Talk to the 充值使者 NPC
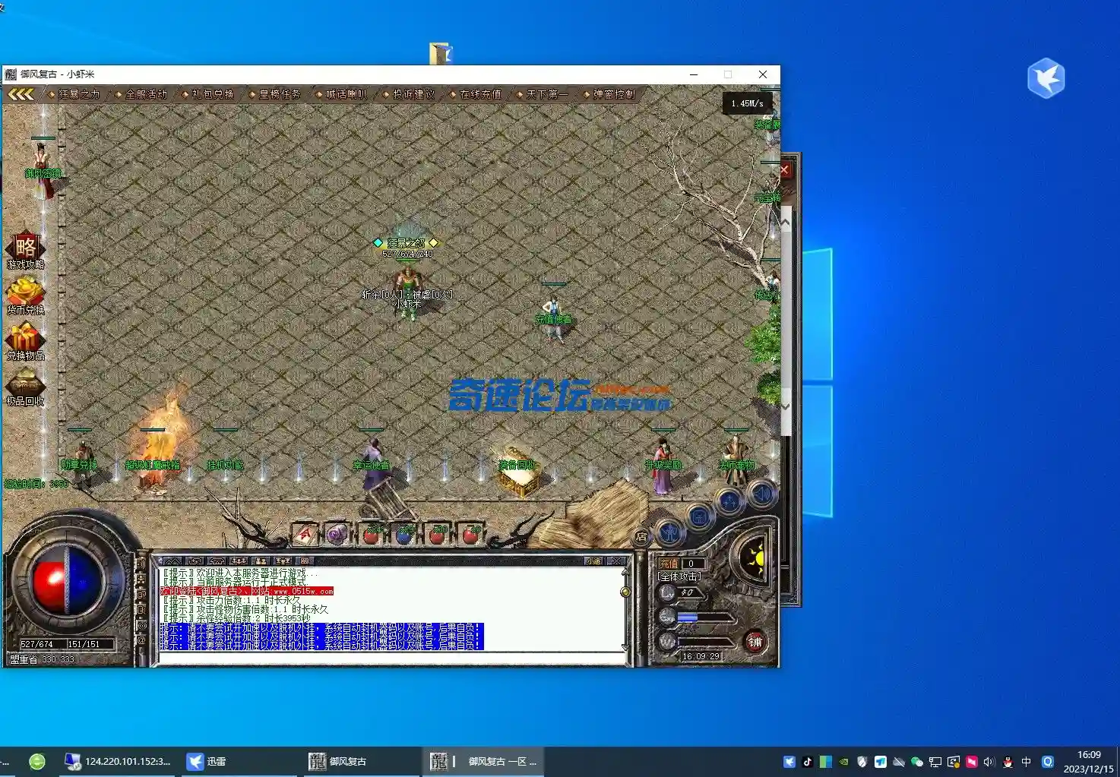The height and width of the screenshot is (777, 1120). click(x=552, y=317)
